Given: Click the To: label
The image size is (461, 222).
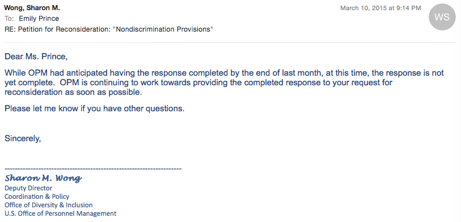Looking at the screenshot, I should (9, 19).
